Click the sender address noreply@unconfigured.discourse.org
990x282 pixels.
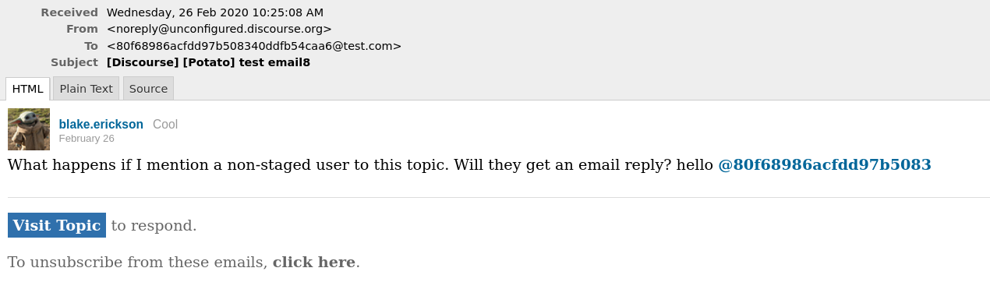click(x=219, y=29)
